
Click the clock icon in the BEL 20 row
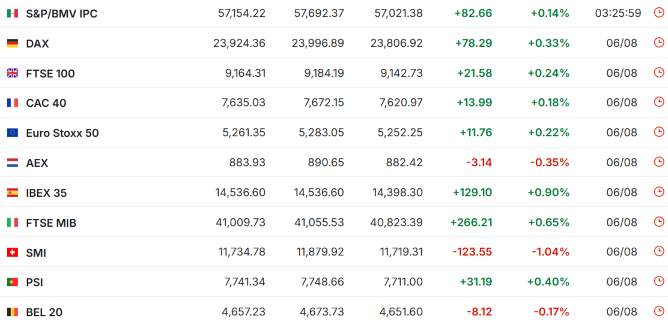[x=658, y=311]
